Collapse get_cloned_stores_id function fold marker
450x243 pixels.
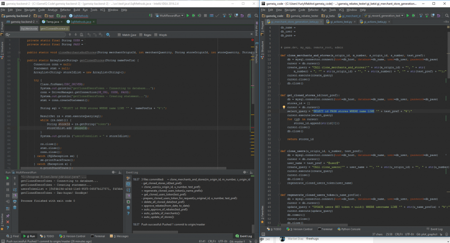pos(279,95)
